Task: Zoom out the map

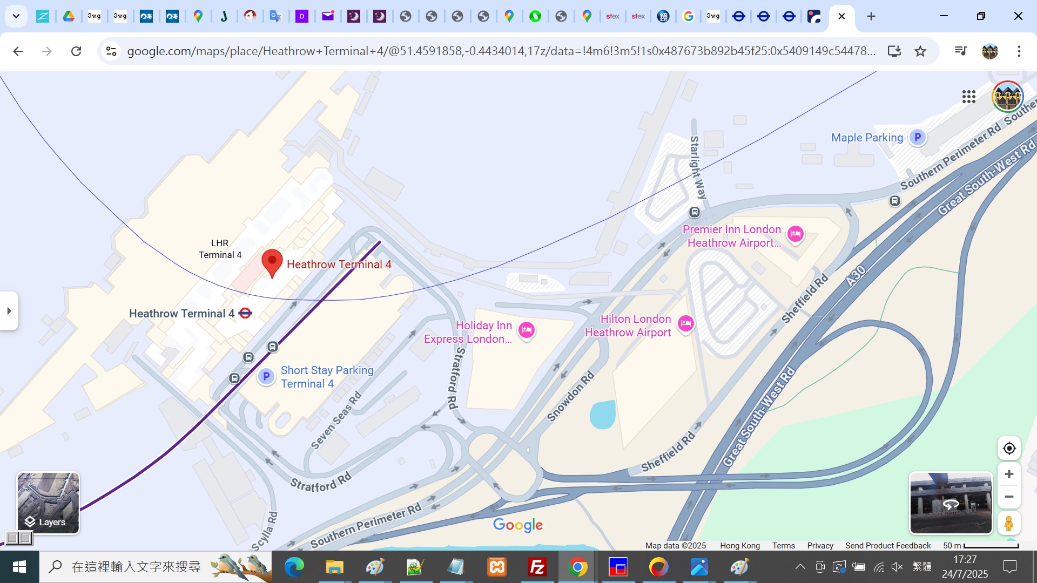Action: point(1009,497)
